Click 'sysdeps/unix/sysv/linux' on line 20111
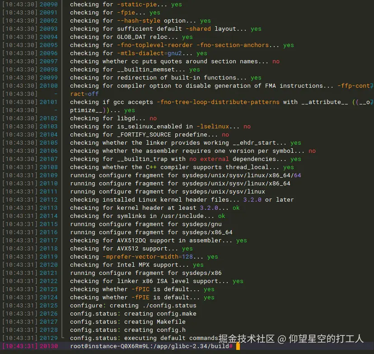Viewport: 374px width, 354px height. point(224,191)
